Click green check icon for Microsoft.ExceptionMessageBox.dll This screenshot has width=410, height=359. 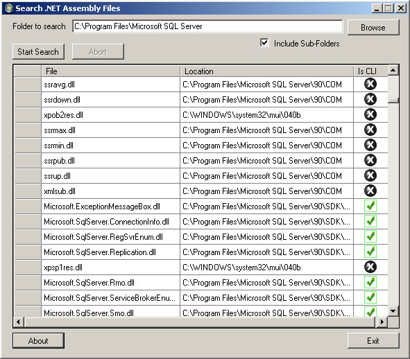[x=370, y=206]
